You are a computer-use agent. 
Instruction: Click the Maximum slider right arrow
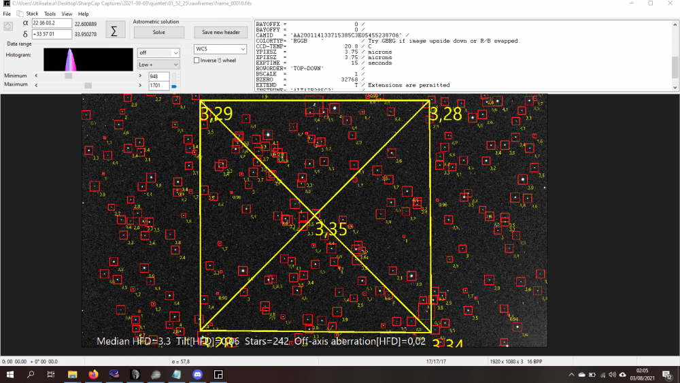pos(140,86)
